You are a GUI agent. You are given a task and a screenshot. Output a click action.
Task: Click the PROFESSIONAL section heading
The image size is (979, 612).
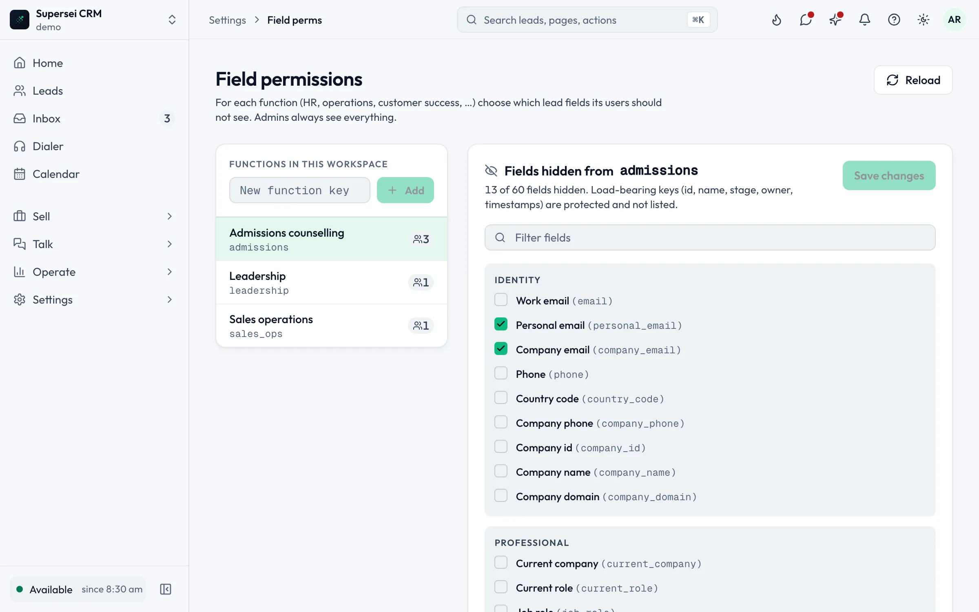coord(532,543)
